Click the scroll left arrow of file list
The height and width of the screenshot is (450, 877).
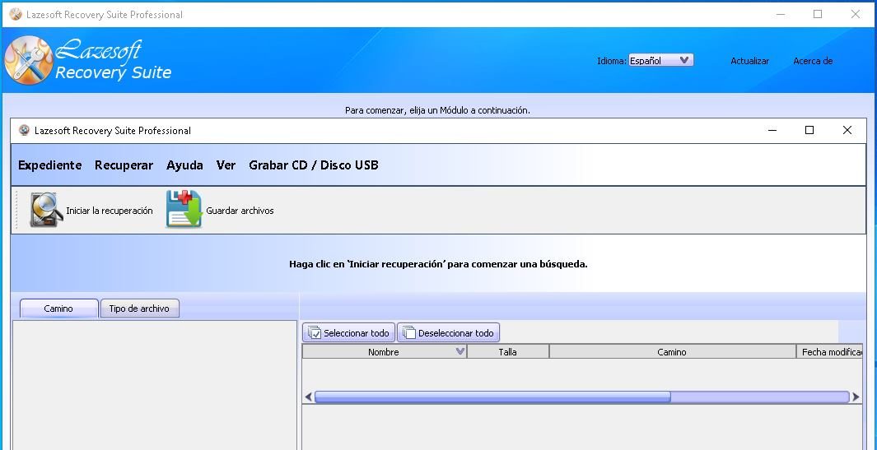pyautogui.click(x=308, y=397)
